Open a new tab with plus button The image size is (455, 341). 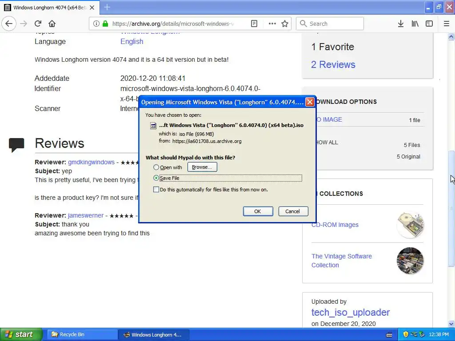tap(107, 7)
